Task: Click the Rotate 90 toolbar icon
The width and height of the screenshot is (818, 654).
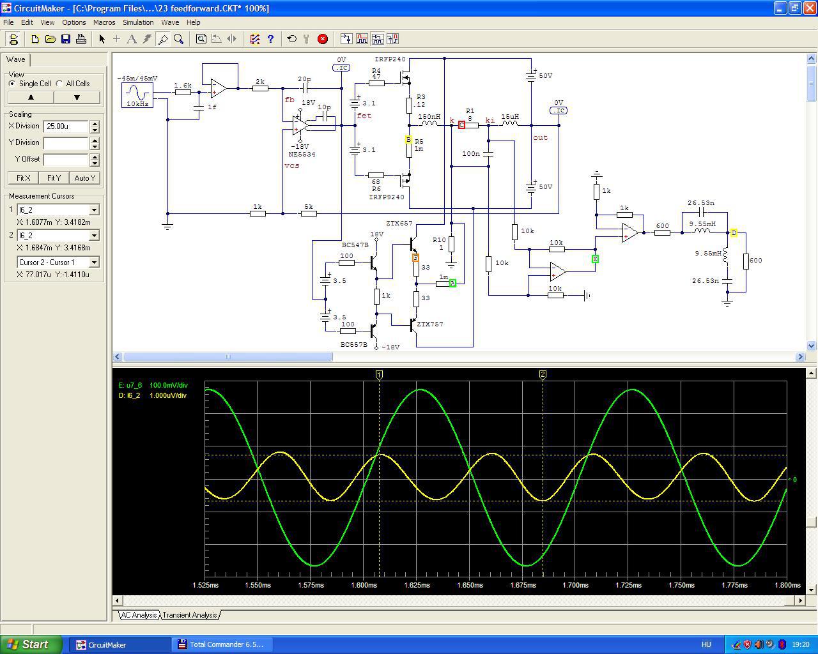Action: [x=217, y=39]
